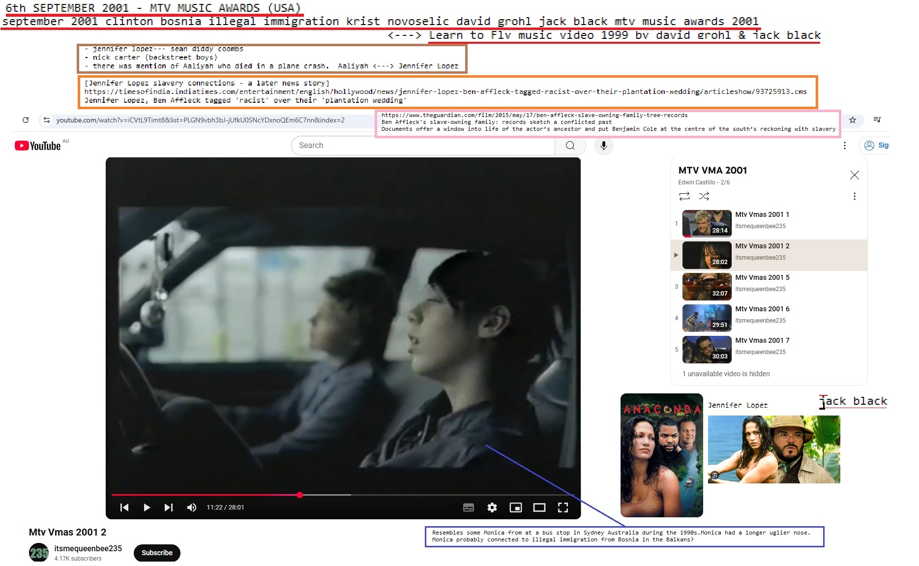Click the search magnifier button
This screenshot has width=919, height=566.
tap(570, 146)
